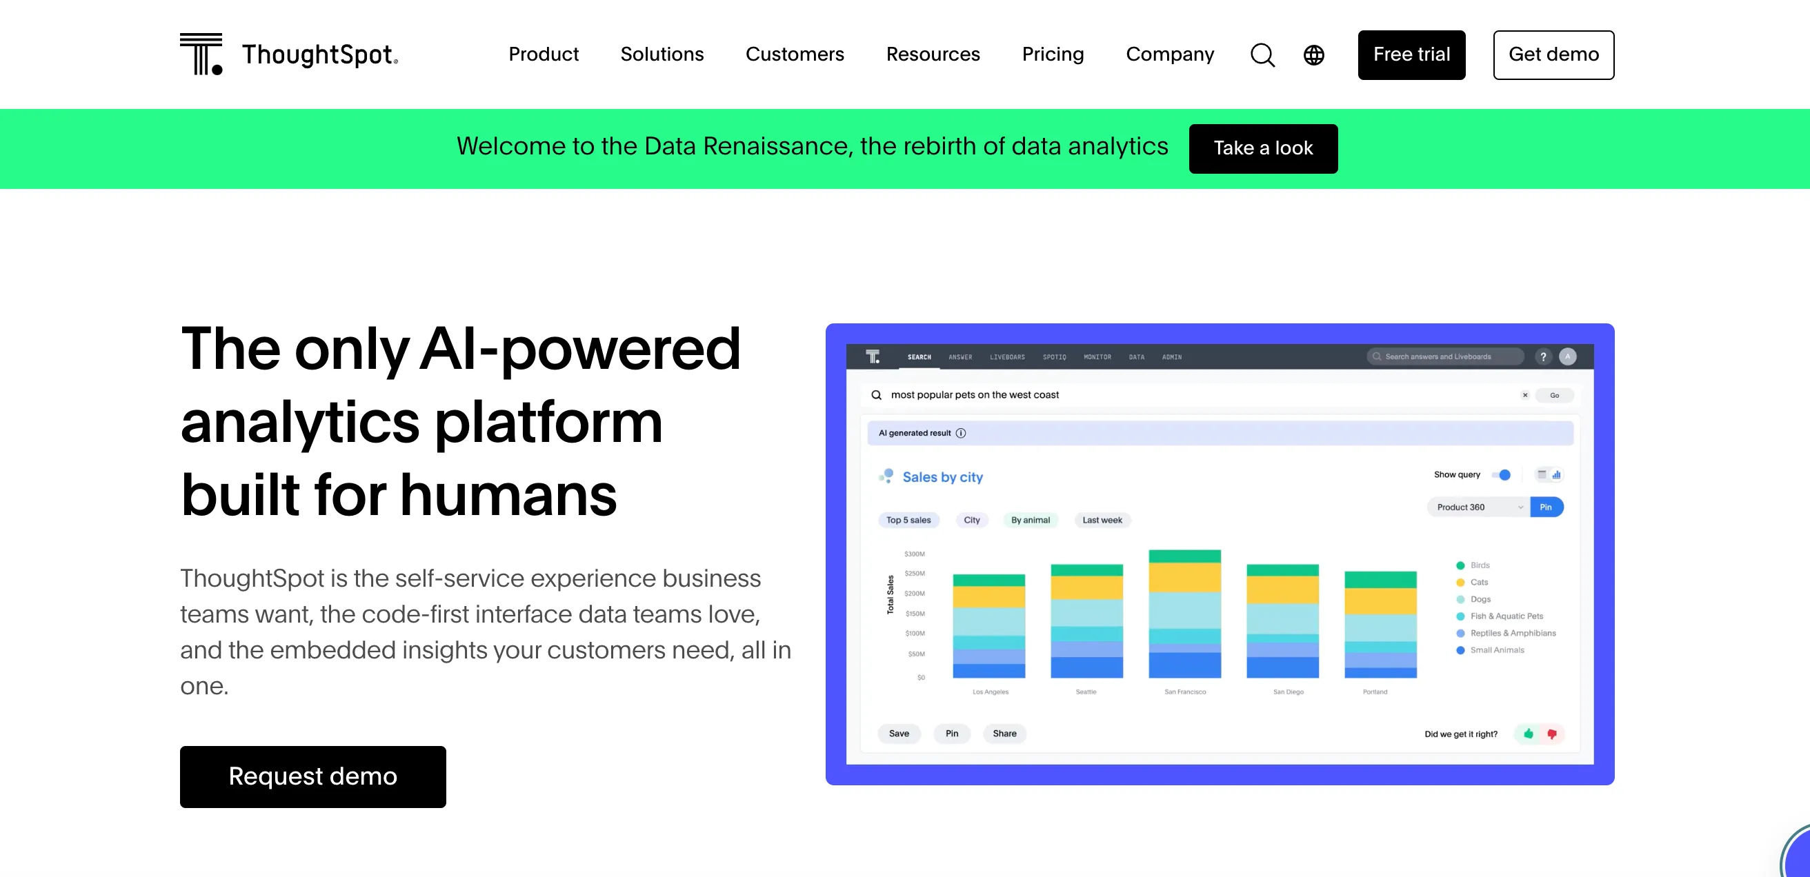Click the Reptiles & Amphibians legend swatch
This screenshot has width=1810, height=877.
click(x=1460, y=634)
